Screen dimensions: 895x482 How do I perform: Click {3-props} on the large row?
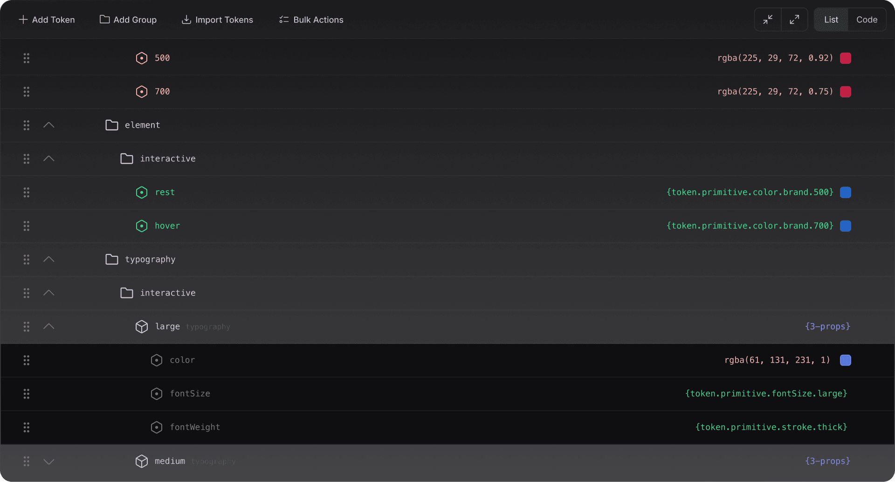tap(828, 327)
